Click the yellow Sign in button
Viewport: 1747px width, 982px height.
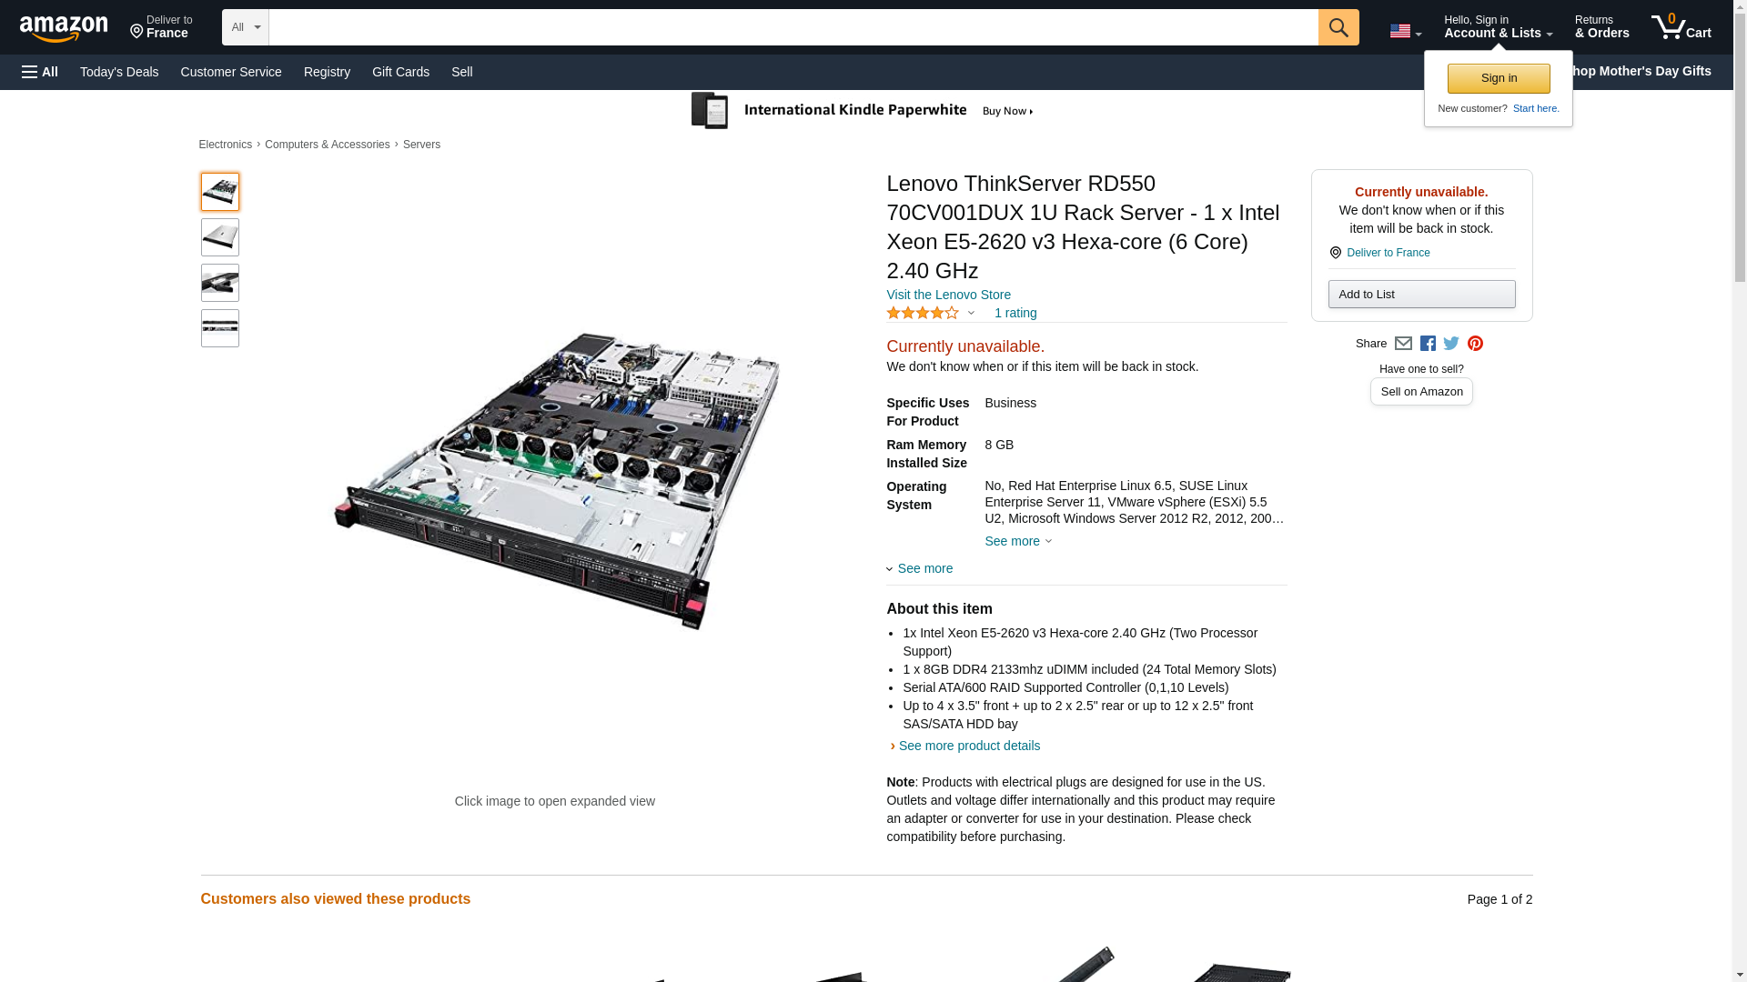pyautogui.click(x=1499, y=78)
